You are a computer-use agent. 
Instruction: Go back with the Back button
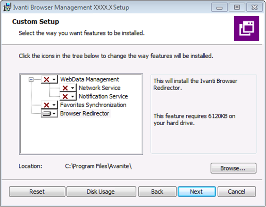click(x=157, y=192)
